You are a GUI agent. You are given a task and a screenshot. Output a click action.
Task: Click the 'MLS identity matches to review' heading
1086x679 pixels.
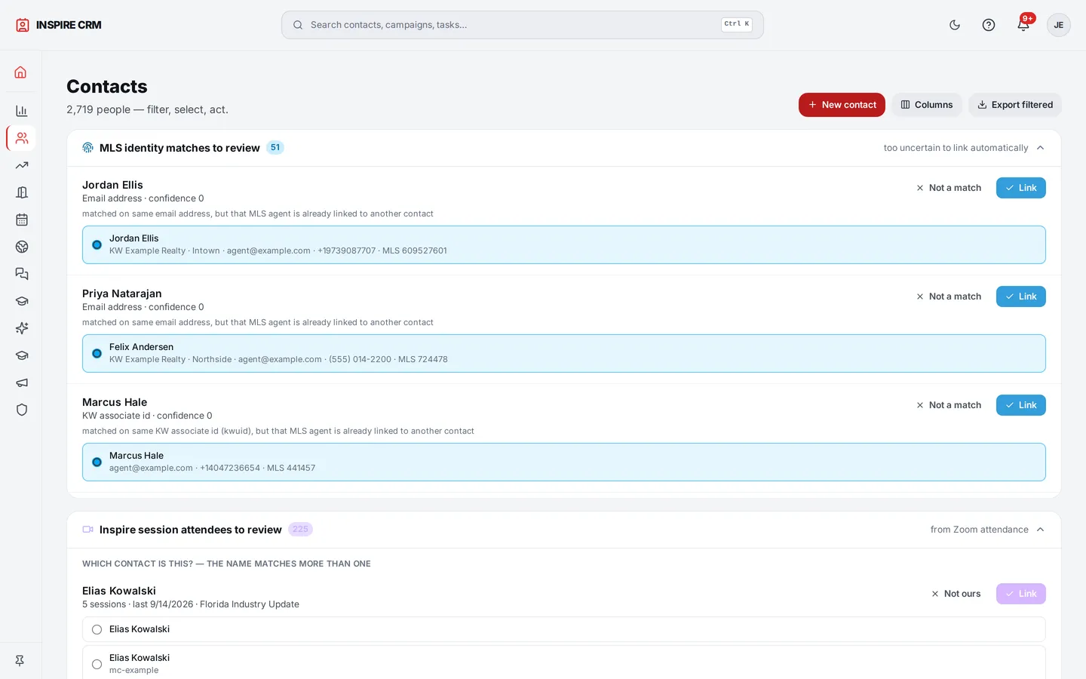coord(179,148)
